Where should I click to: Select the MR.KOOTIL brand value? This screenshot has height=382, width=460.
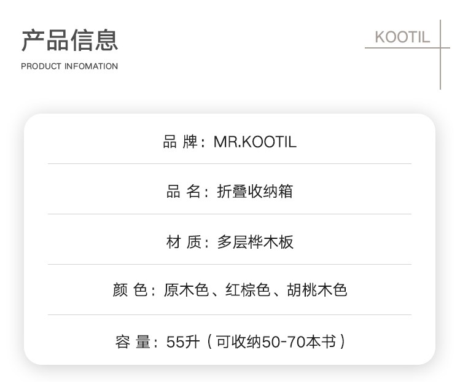tap(255, 142)
